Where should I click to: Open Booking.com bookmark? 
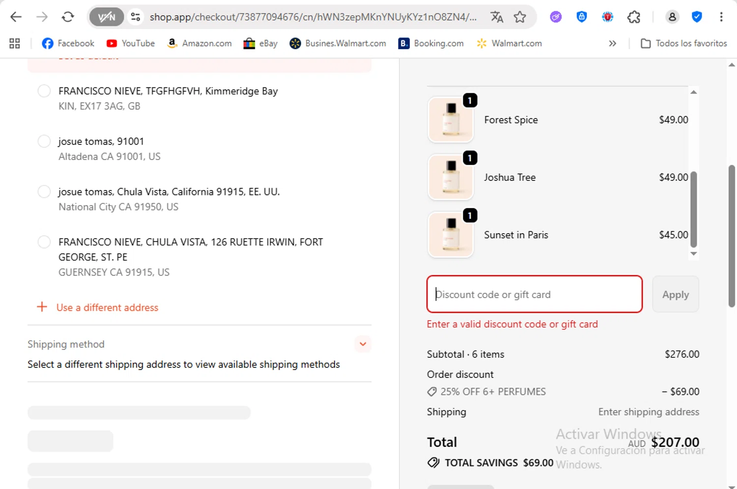[431, 43]
